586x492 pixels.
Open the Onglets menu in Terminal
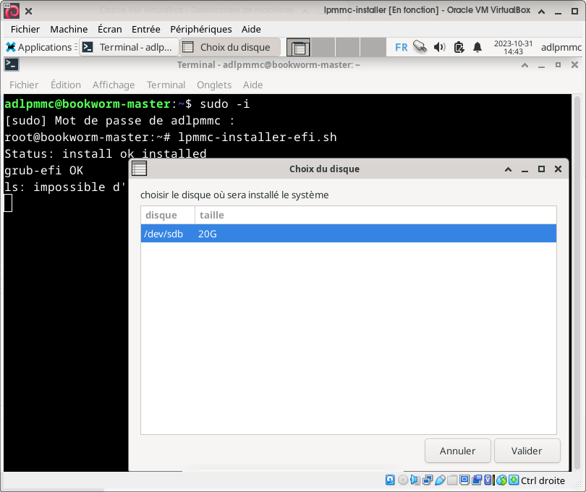(x=214, y=85)
